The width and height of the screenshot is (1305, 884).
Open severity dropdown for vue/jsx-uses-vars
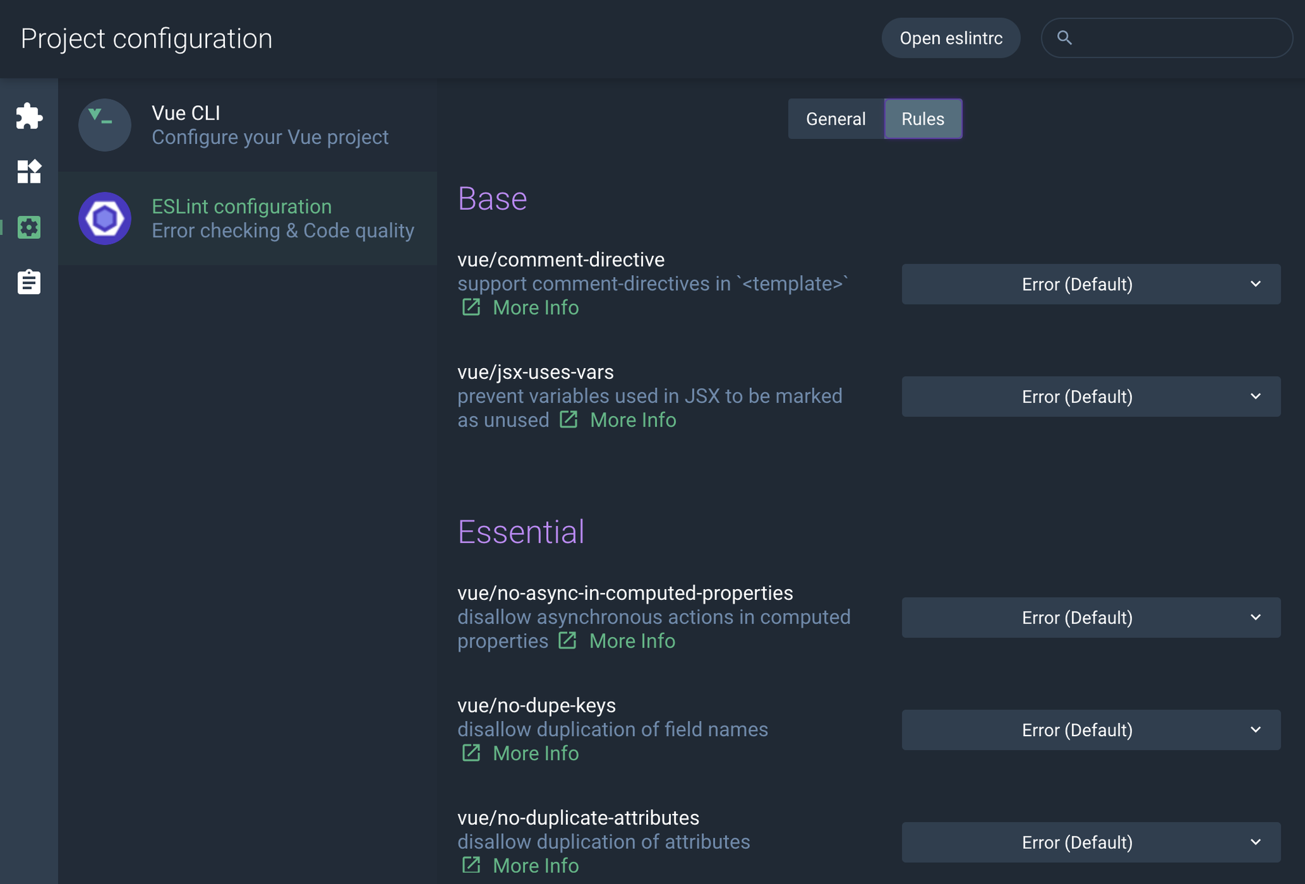coord(1091,396)
